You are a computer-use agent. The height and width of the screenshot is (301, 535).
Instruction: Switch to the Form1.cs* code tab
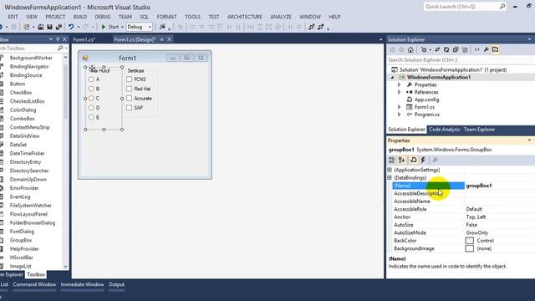tap(84, 39)
